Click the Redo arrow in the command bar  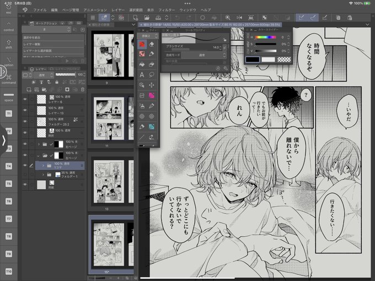pos(189,18)
